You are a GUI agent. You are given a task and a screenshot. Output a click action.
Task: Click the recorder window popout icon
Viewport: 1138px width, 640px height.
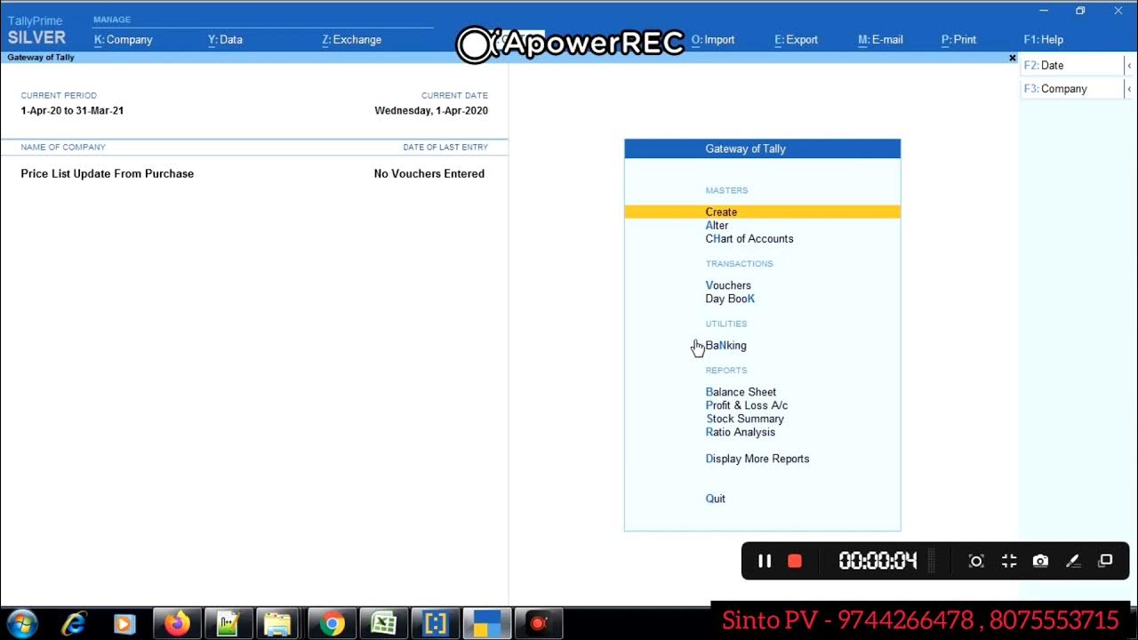coord(1105,561)
